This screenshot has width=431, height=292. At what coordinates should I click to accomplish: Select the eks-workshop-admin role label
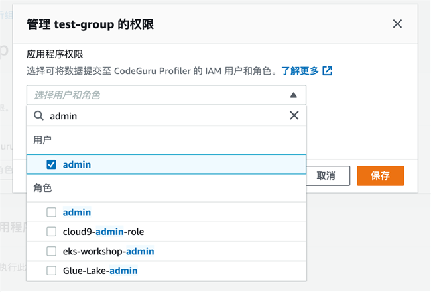click(x=109, y=251)
